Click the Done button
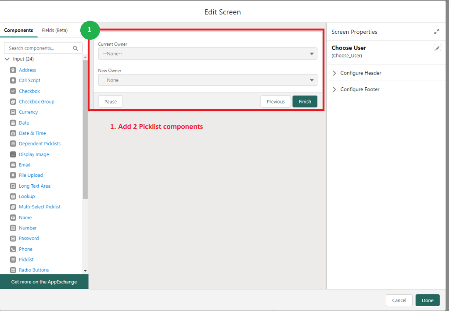 click(427, 300)
